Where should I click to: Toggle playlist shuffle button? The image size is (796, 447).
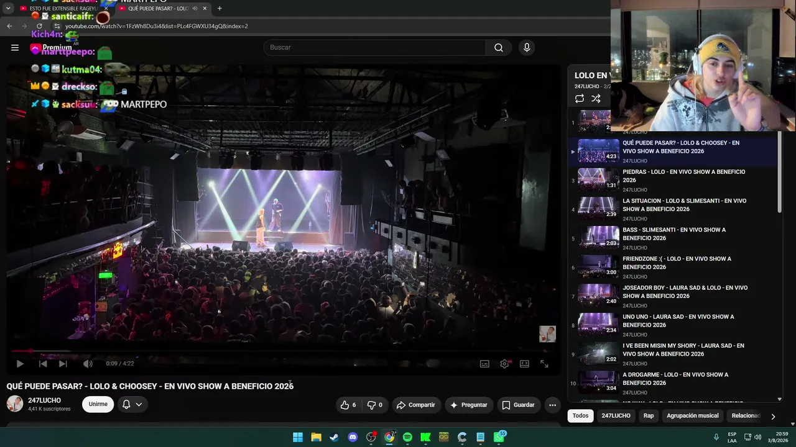coord(596,99)
